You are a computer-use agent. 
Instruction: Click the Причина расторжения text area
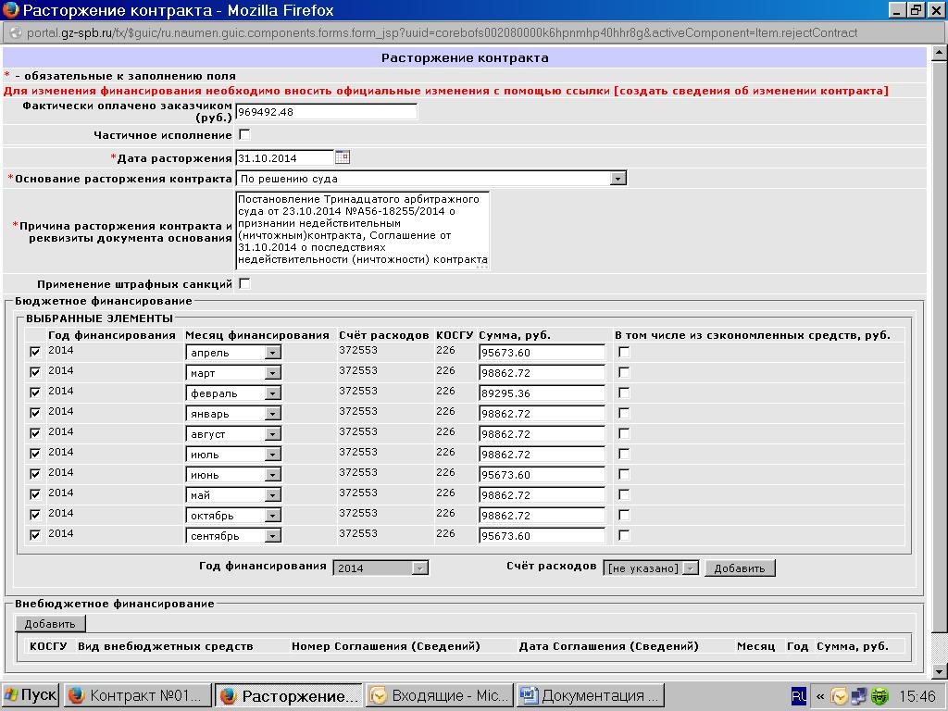(x=362, y=230)
